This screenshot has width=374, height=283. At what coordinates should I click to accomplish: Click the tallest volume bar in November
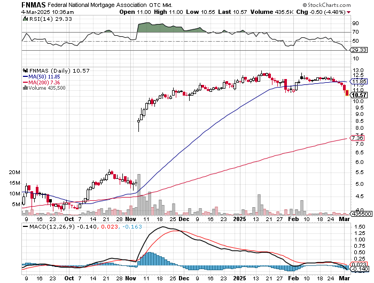click(139, 195)
